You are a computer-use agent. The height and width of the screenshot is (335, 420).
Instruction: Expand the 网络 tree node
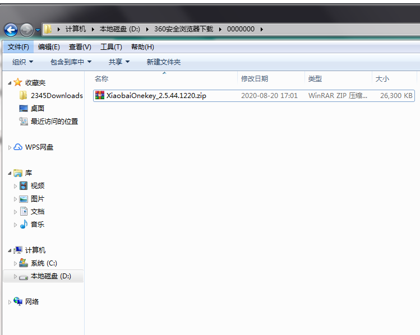[x=10, y=302]
